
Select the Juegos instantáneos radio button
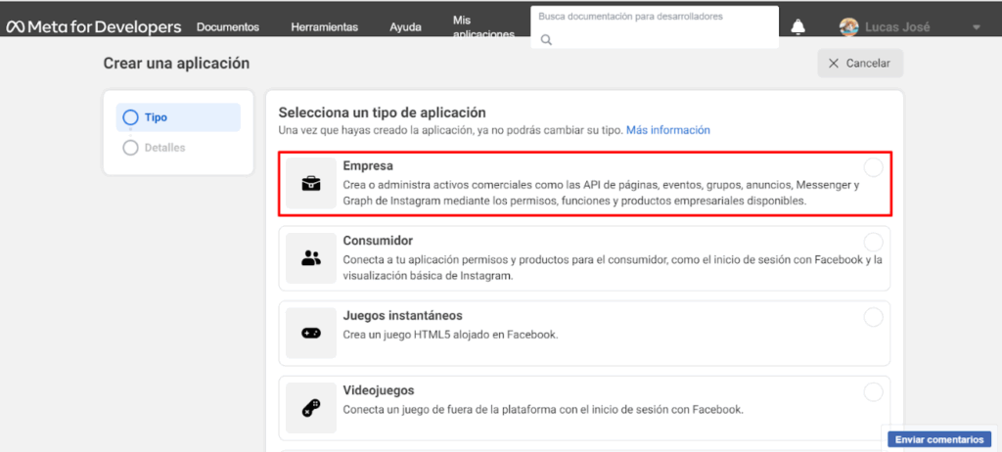click(873, 317)
